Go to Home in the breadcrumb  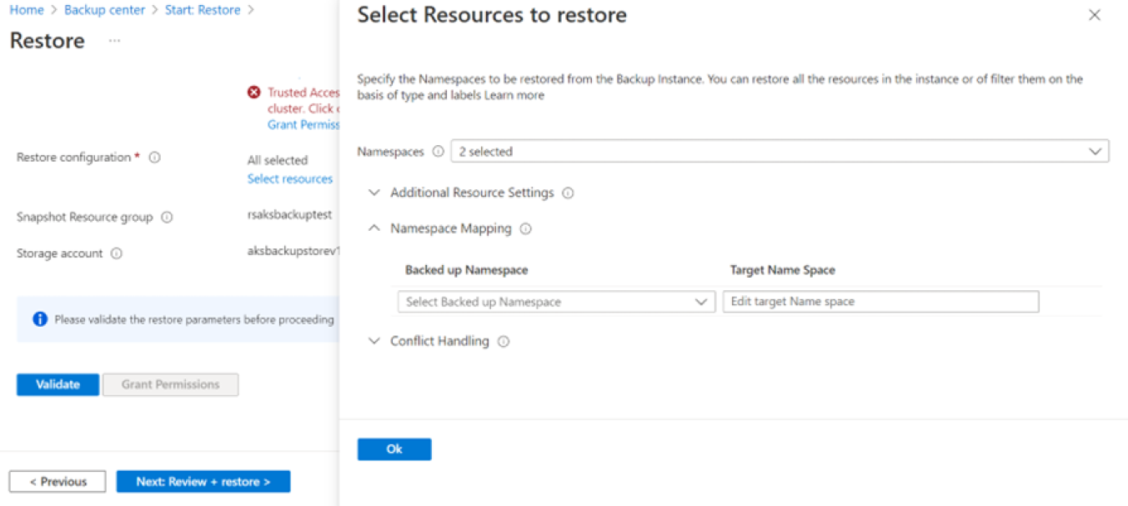[27, 10]
